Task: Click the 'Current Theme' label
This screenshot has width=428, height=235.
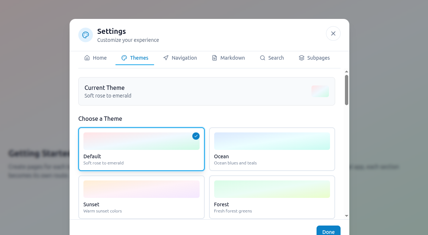Action: pos(105,88)
